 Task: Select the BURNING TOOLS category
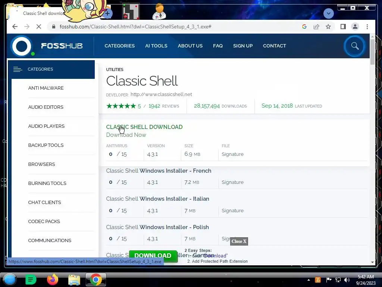click(x=47, y=183)
